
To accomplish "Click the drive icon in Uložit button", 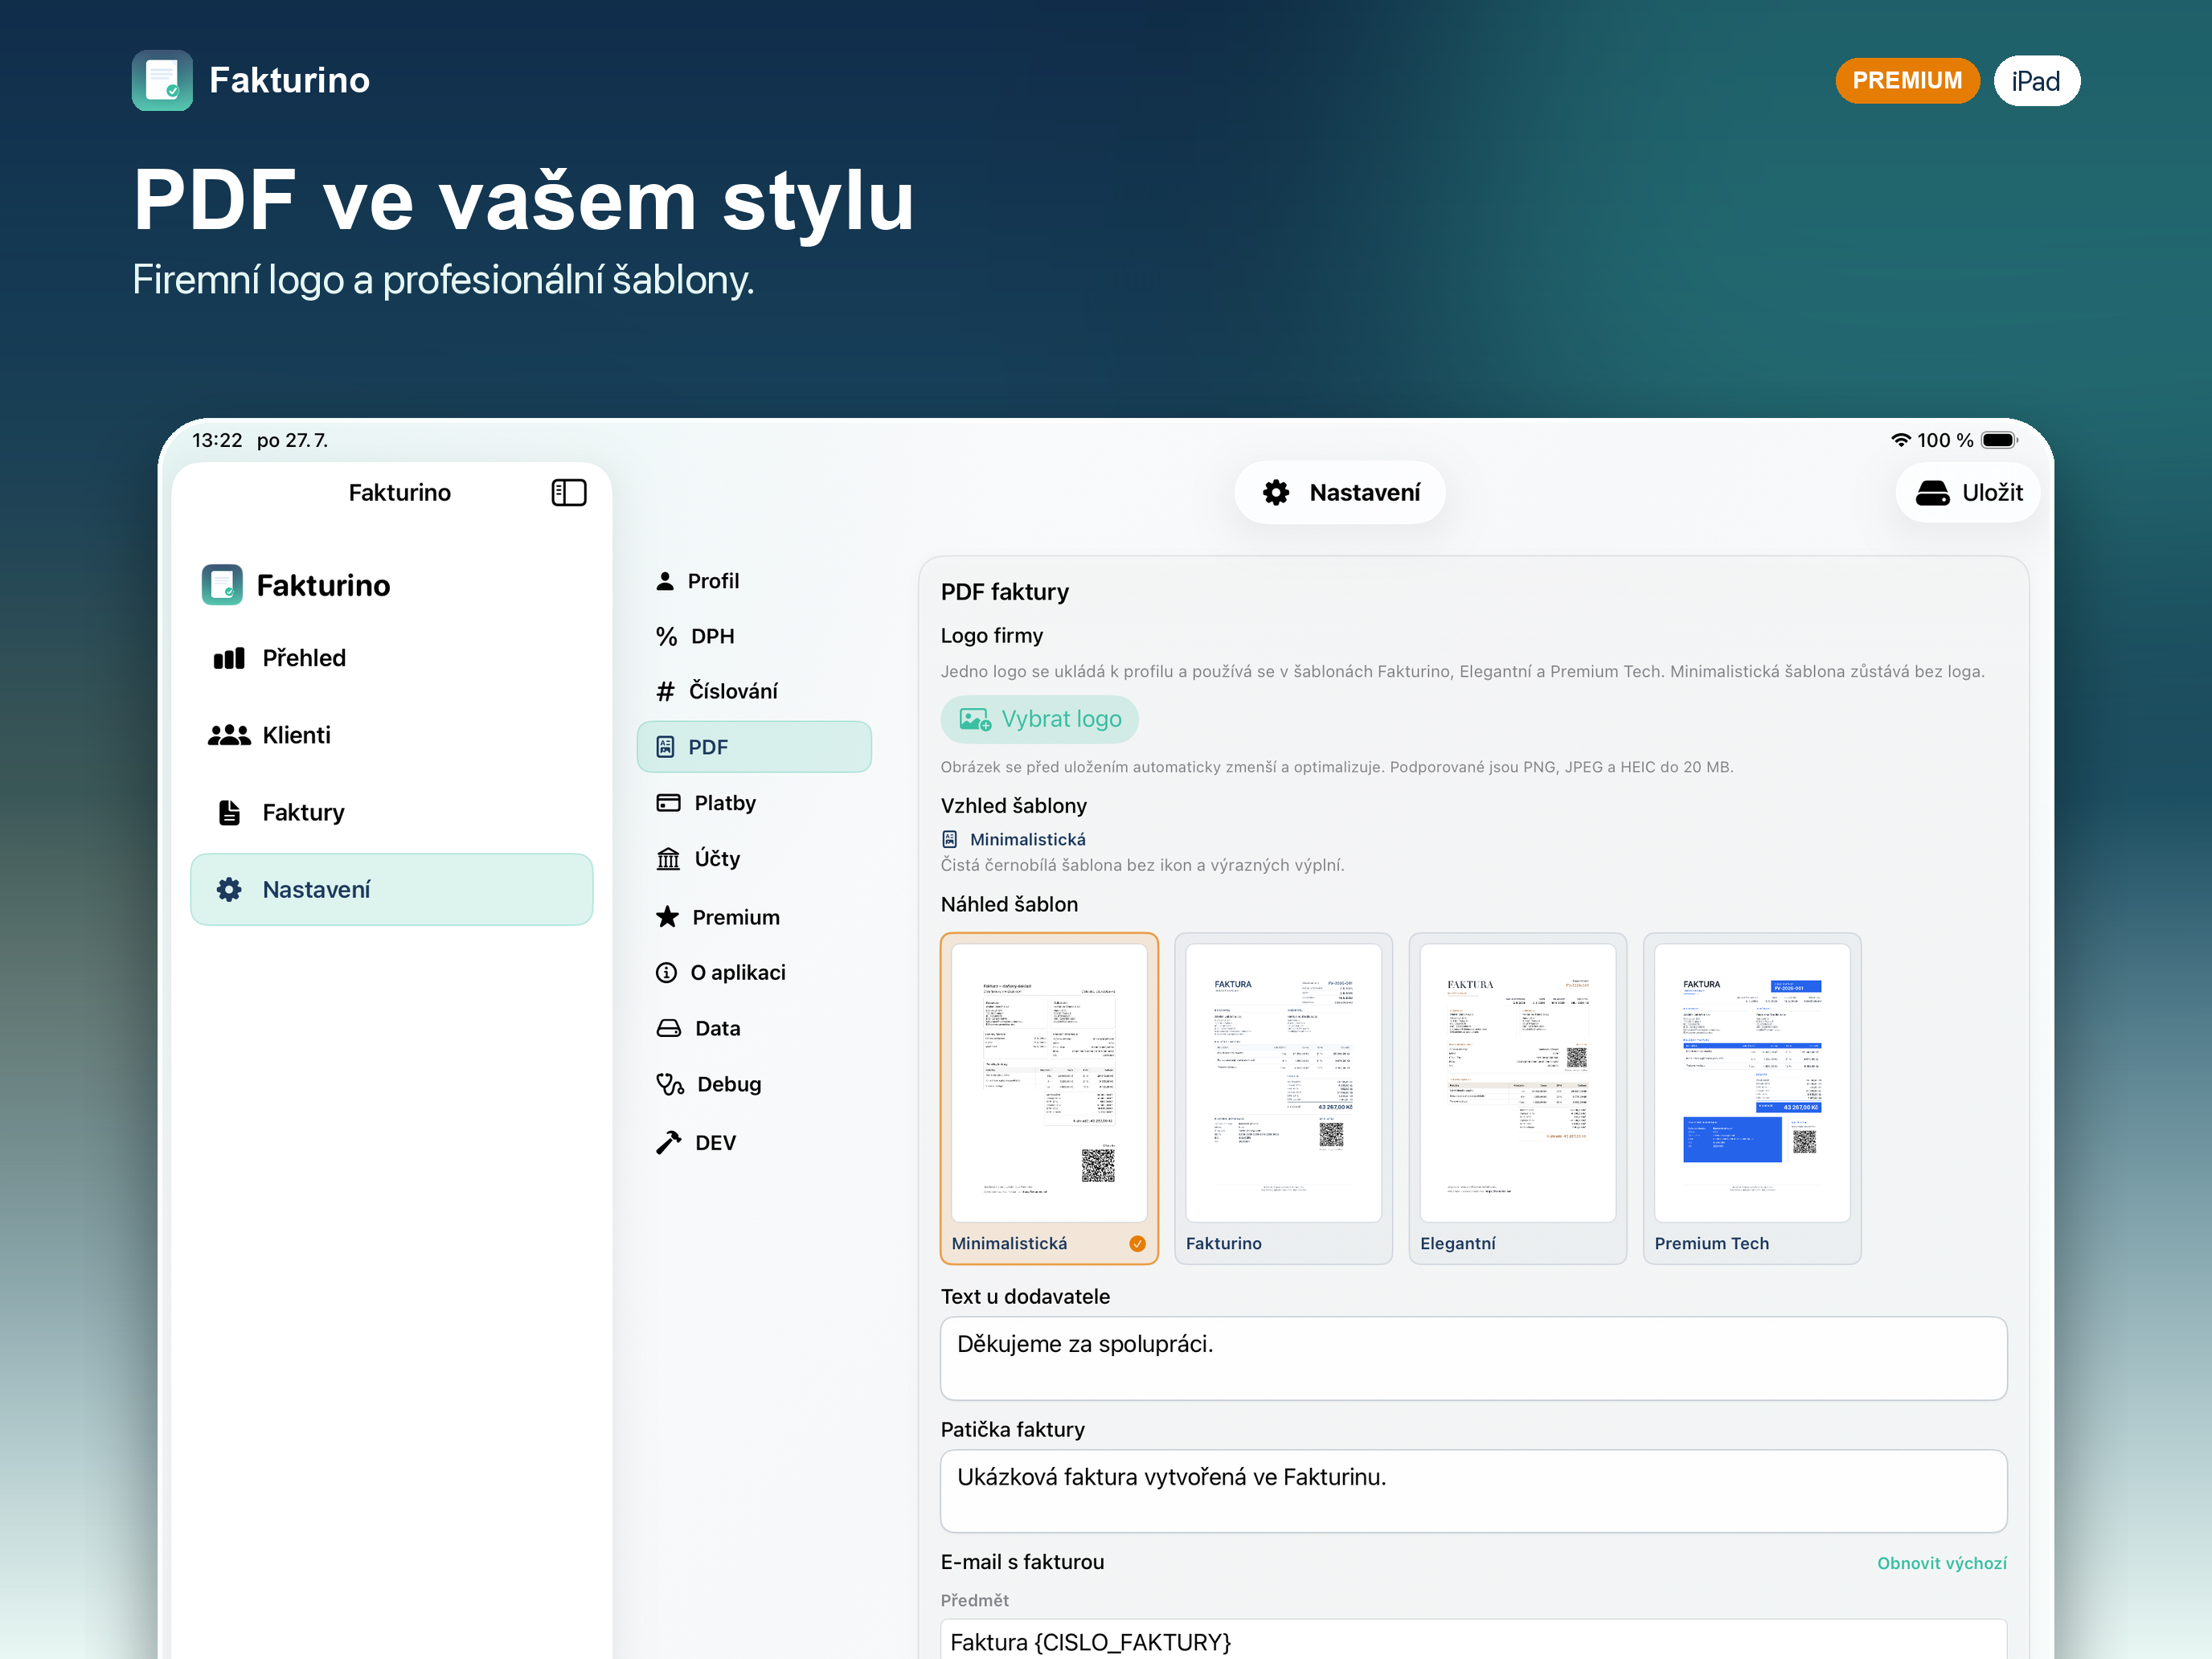I will 1932,492.
